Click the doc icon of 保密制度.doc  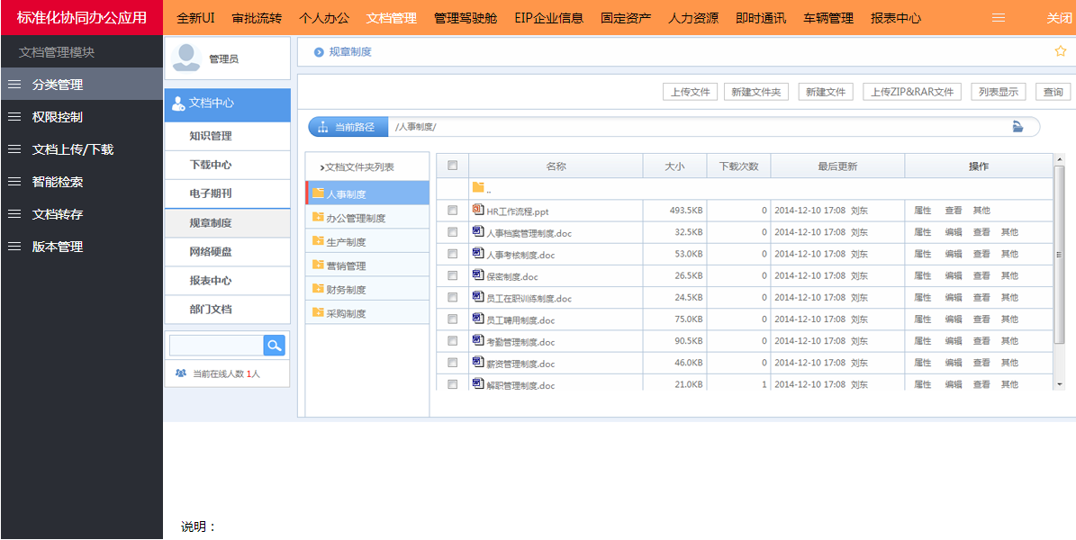(x=478, y=275)
